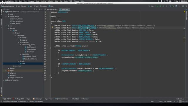Click the VCS commit changes icon
The width and height of the screenshot is (188, 106).
click(x=173, y=6)
